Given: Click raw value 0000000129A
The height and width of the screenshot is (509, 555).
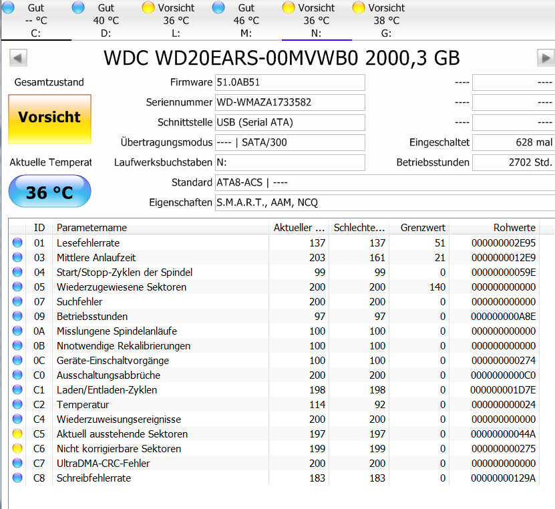Looking at the screenshot, I should click(504, 478).
